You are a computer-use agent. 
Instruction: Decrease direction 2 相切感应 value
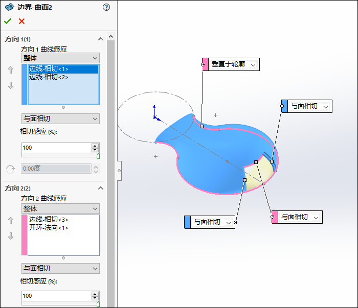pos(95,298)
